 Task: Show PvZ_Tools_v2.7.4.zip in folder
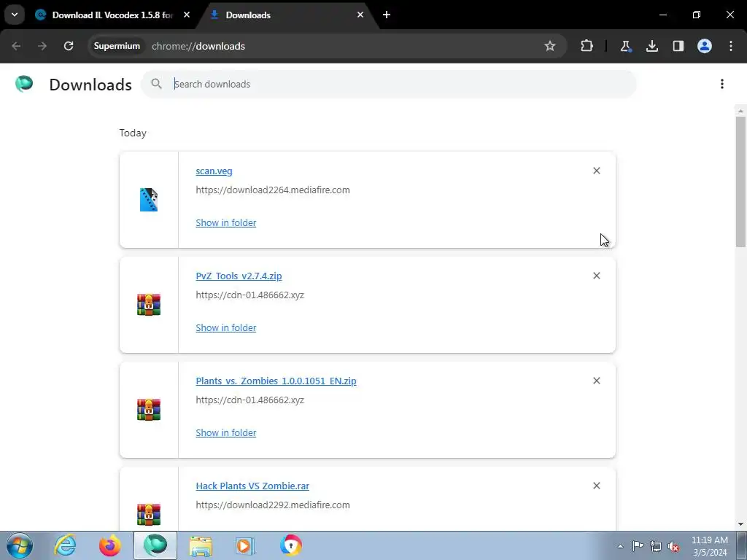point(226,327)
